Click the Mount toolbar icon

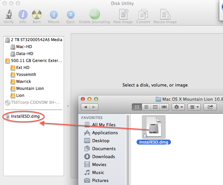(x=54, y=15)
